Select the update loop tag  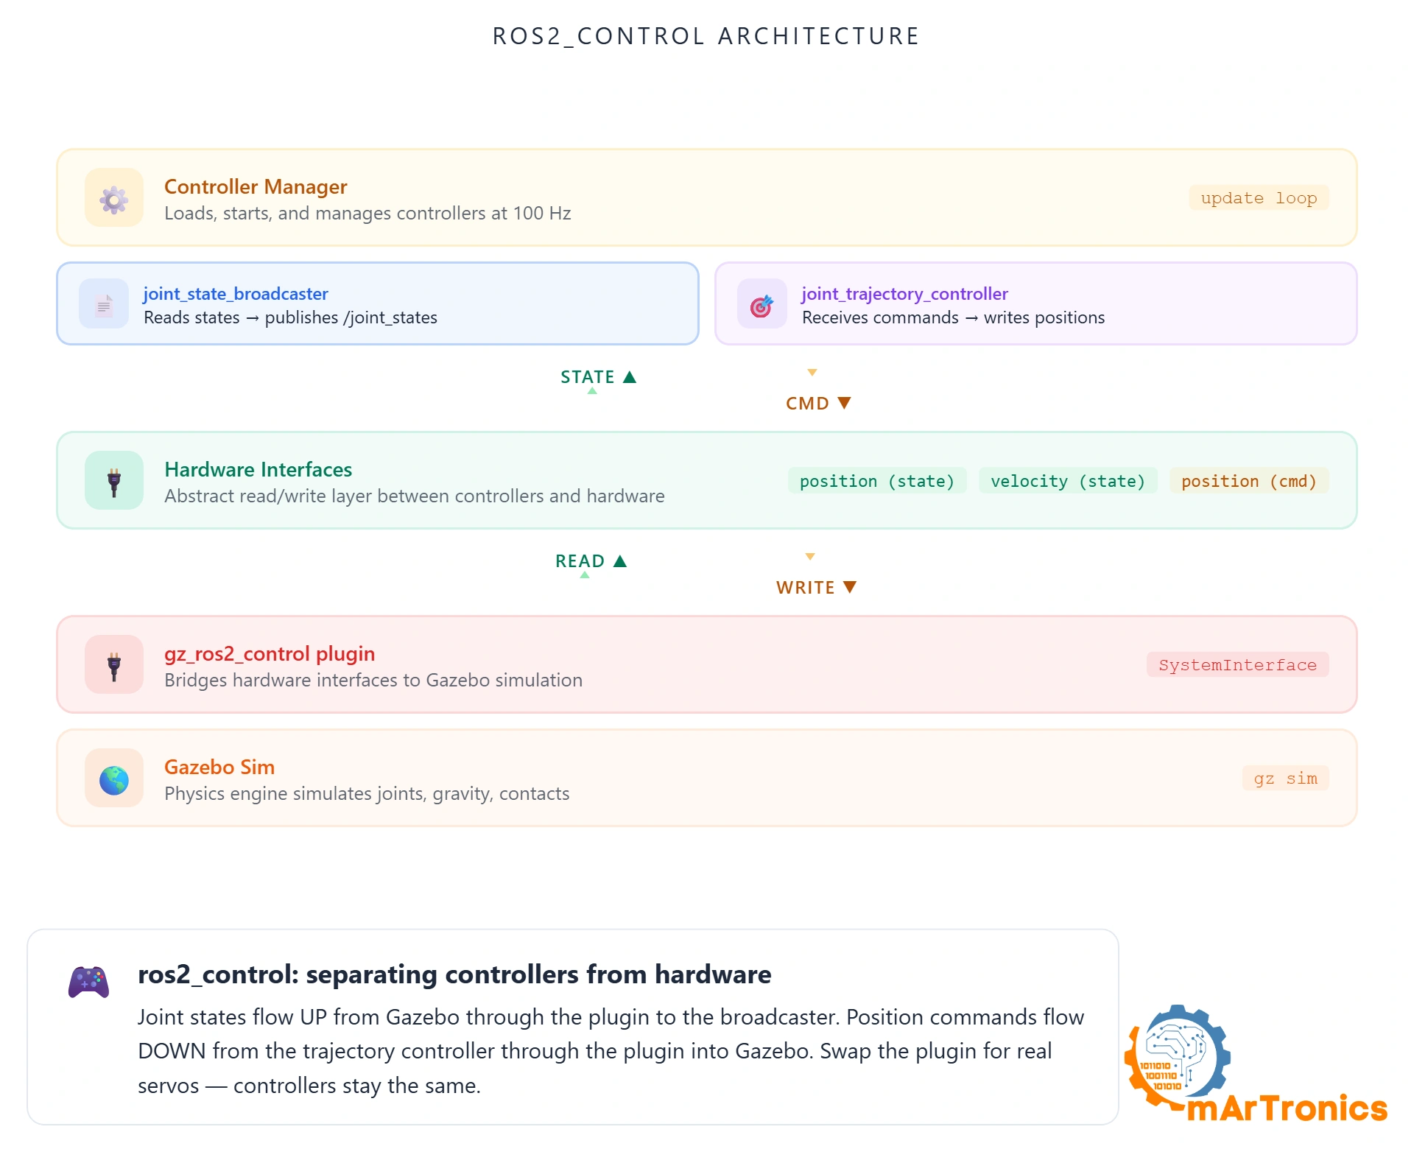pos(1259,198)
